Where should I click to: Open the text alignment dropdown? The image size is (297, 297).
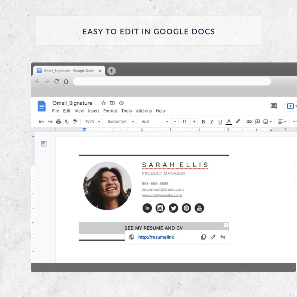coord(282,122)
